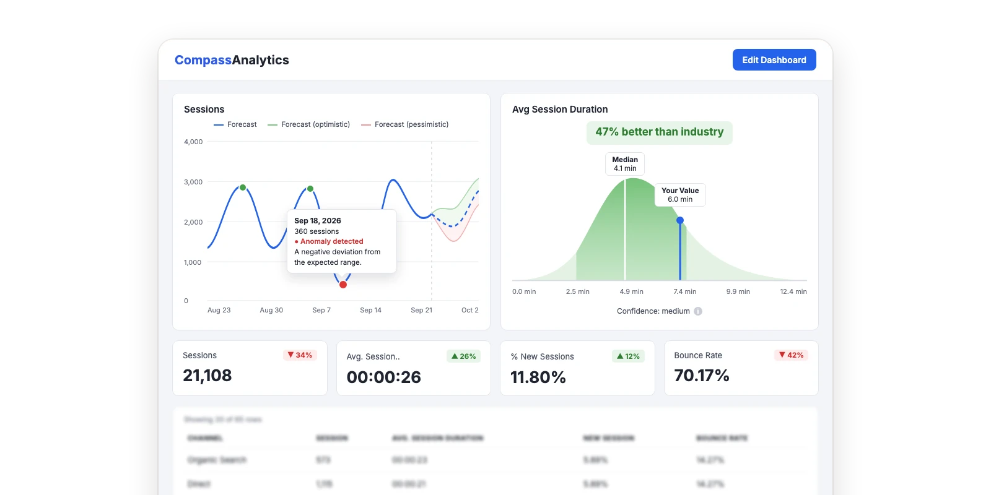Image resolution: width=991 pixels, height=495 pixels.
Task: Open the CompassAnalytics logo link
Action: [x=232, y=60]
